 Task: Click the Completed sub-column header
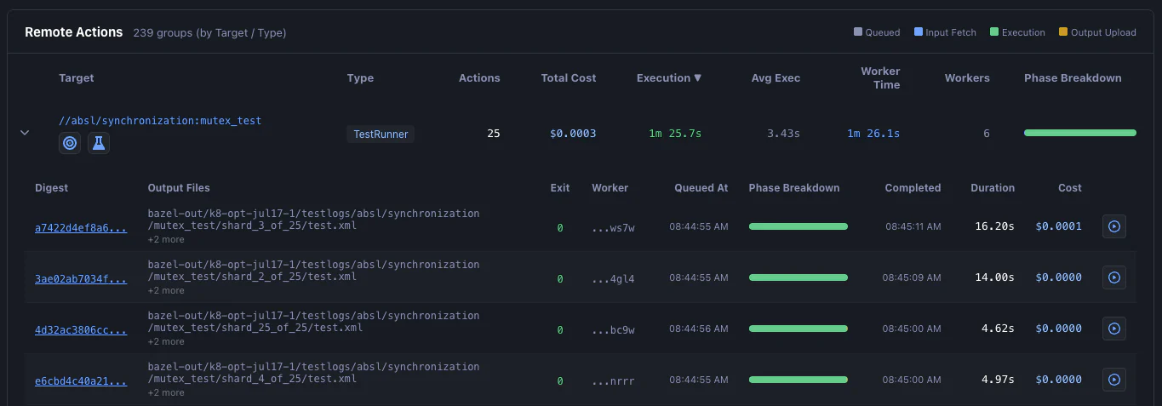click(x=913, y=187)
